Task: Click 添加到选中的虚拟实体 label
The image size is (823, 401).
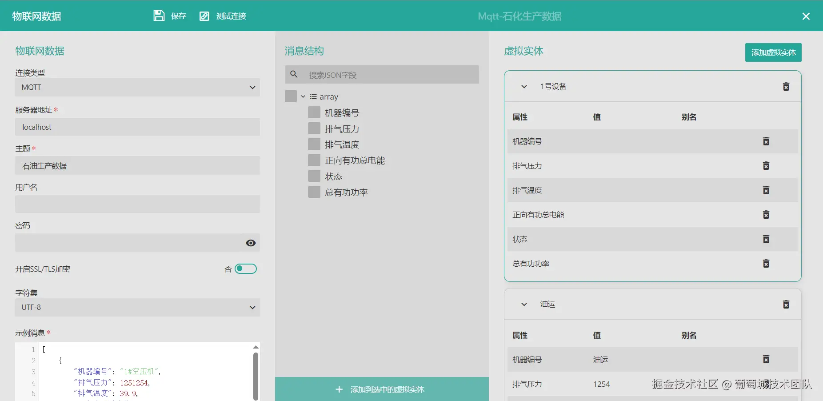Action: (388, 389)
